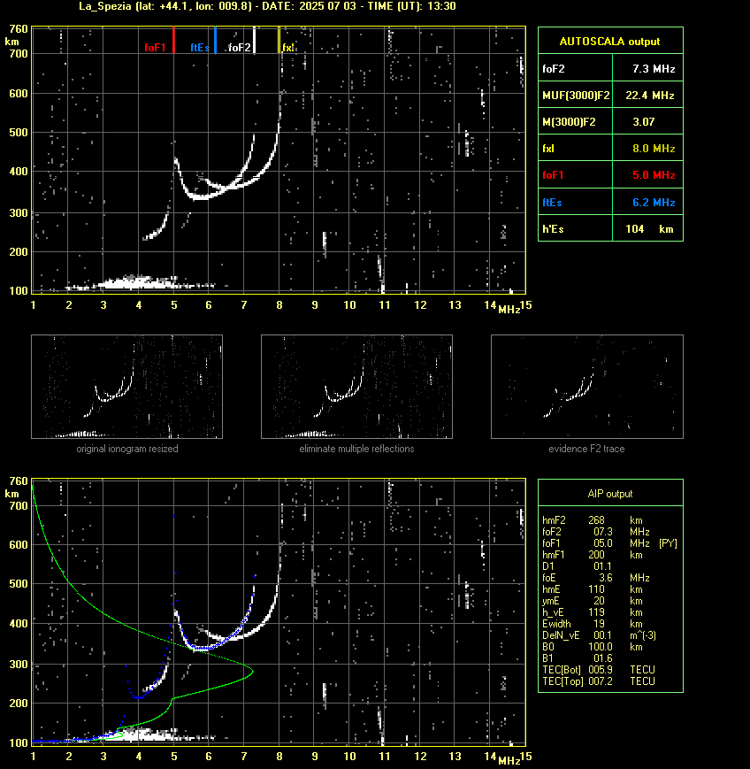Click the MUF(3000)F2 row label
Image resolution: width=750 pixels, height=769 pixels.
576,96
